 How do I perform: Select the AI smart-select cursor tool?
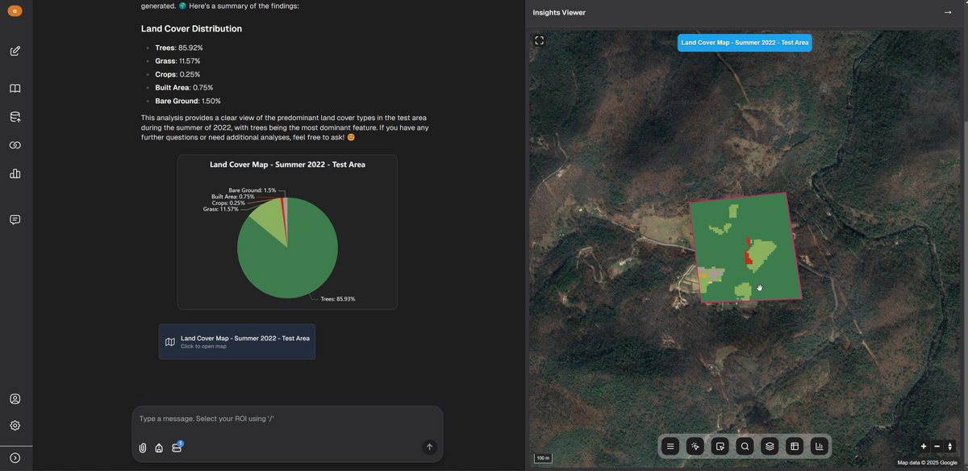695,445
